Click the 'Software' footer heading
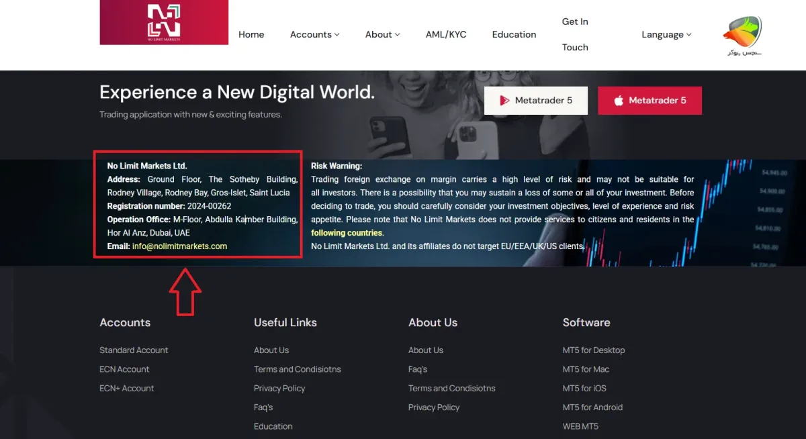 [x=586, y=323]
